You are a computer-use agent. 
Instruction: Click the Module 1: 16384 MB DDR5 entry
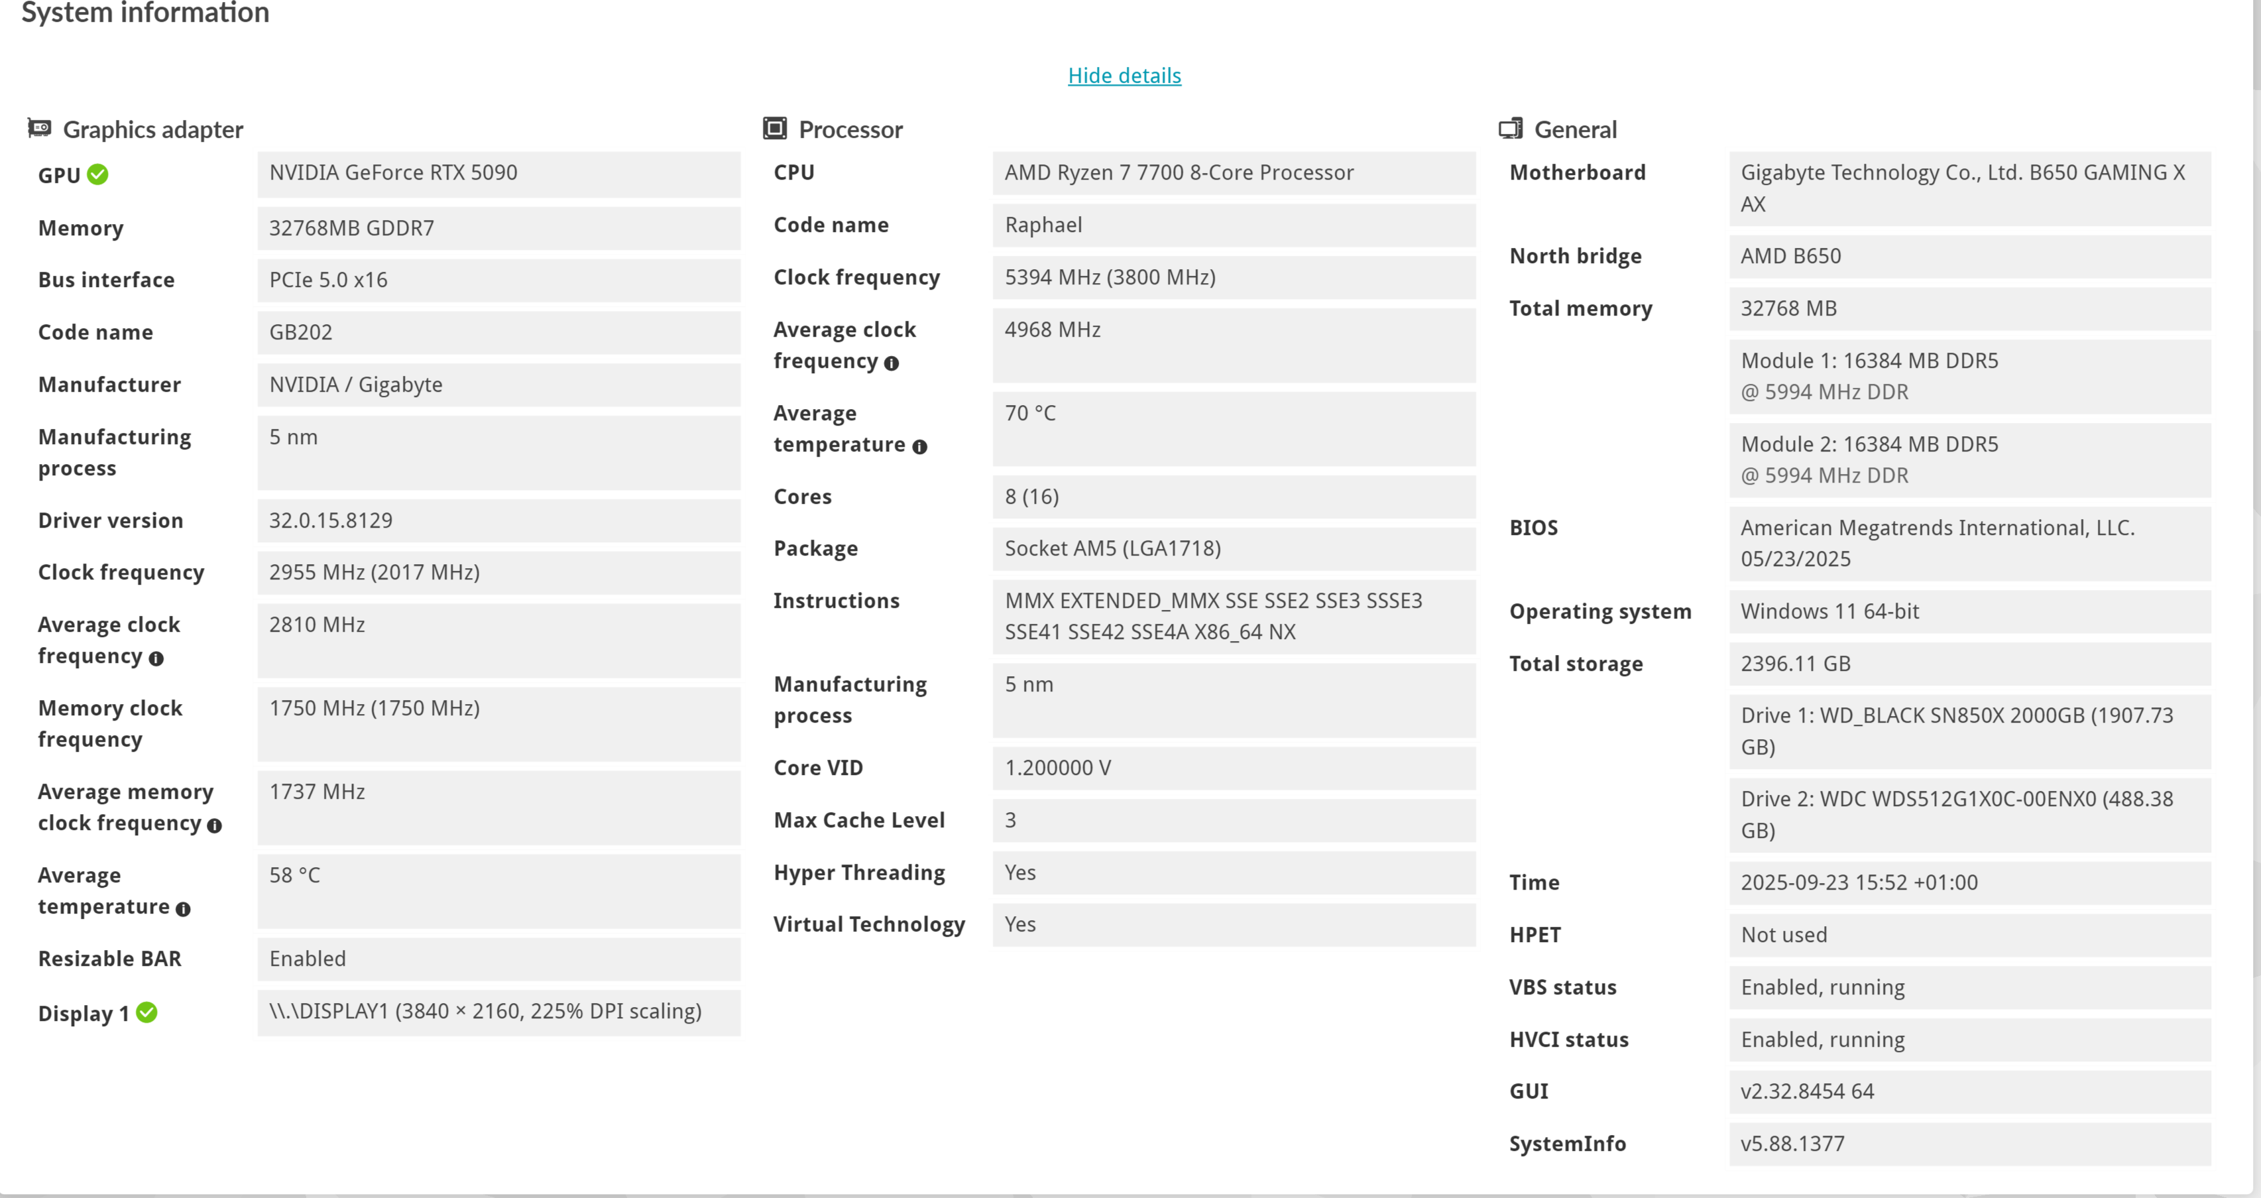[1969, 377]
